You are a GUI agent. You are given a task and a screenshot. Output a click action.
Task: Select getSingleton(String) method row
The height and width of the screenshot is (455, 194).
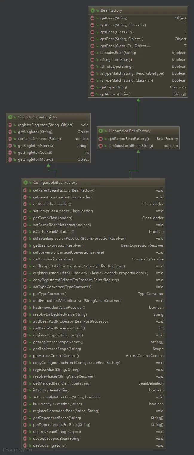point(48,132)
